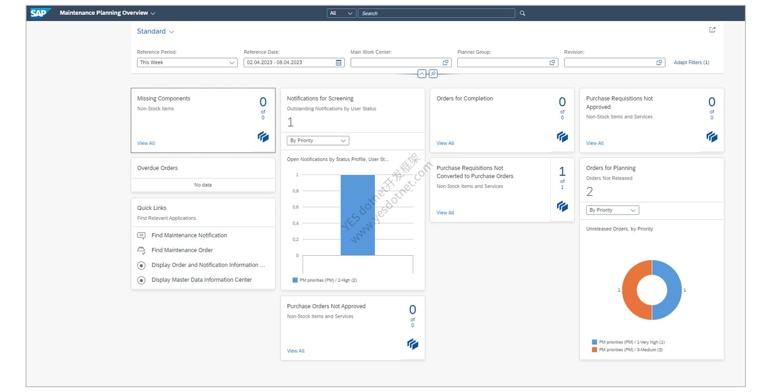The height and width of the screenshot is (392, 770).
Task: Open the share icon at top right
Action: [x=712, y=30]
